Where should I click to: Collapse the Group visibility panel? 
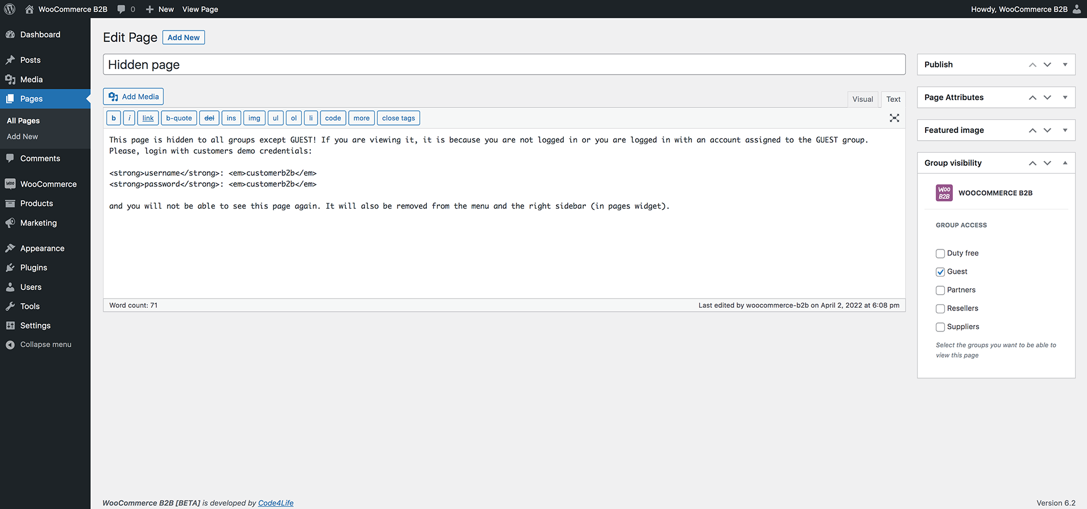pyautogui.click(x=1065, y=163)
